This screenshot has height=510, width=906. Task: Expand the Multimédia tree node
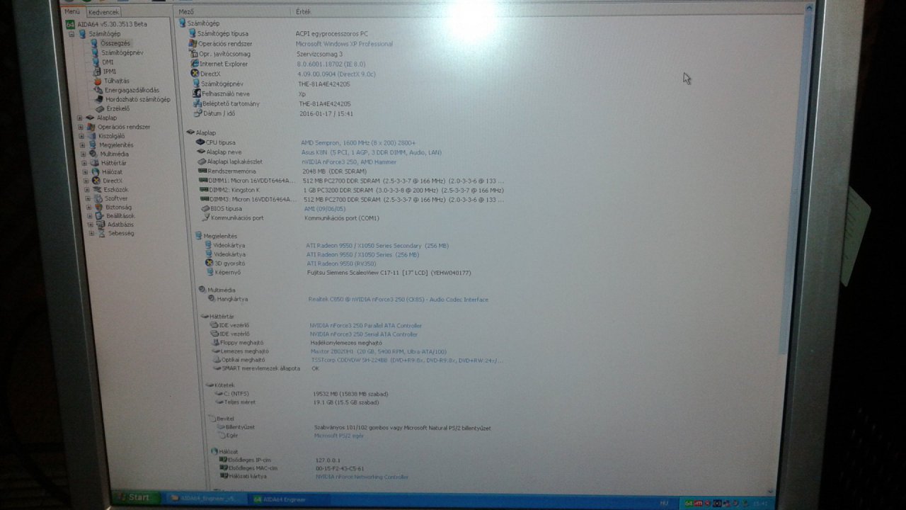[83, 154]
